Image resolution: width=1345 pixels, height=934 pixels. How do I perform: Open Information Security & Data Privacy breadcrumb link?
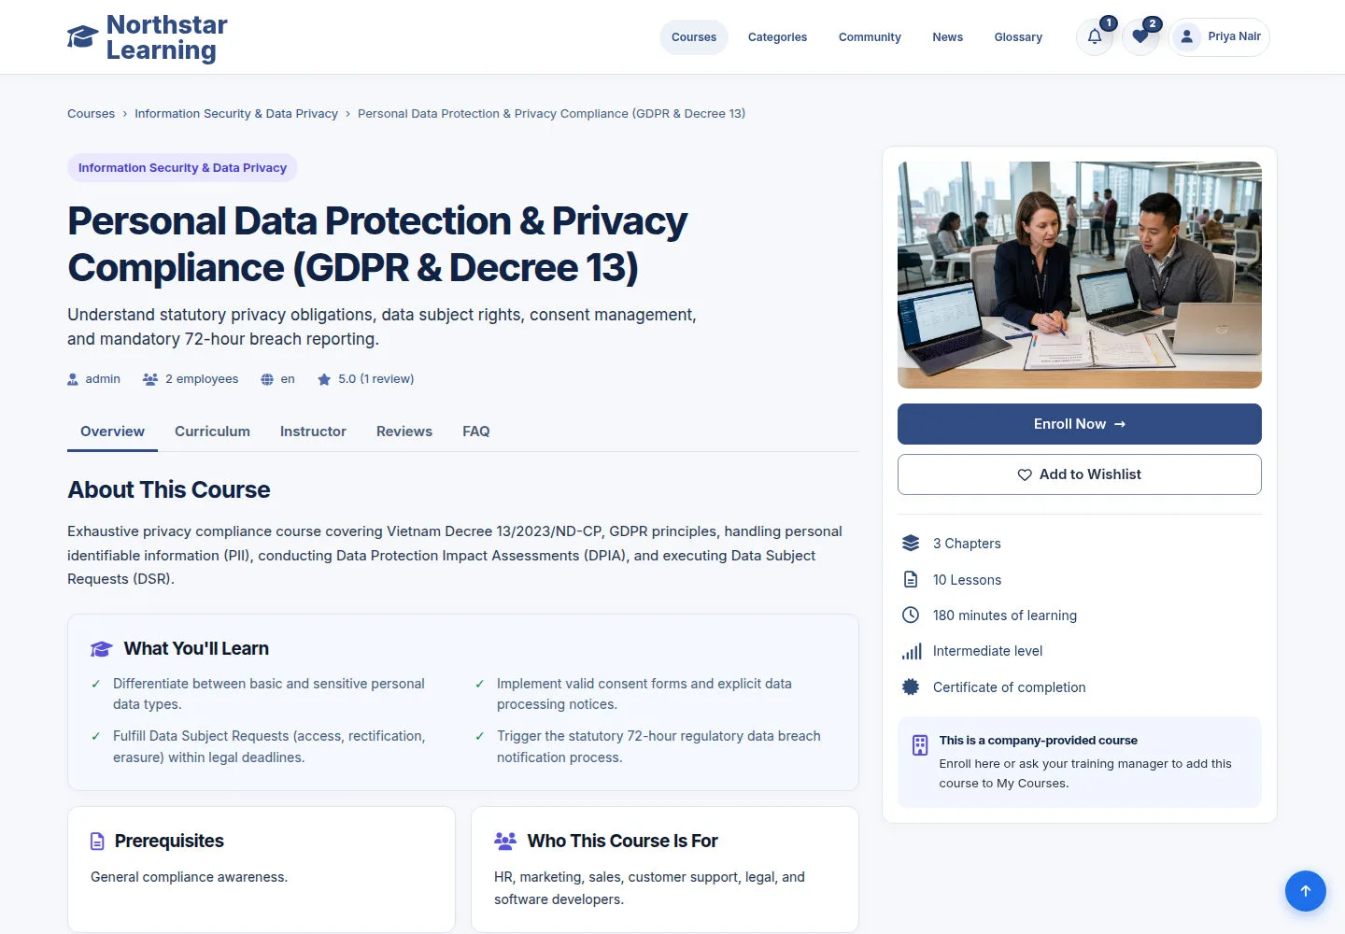coord(236,114)
